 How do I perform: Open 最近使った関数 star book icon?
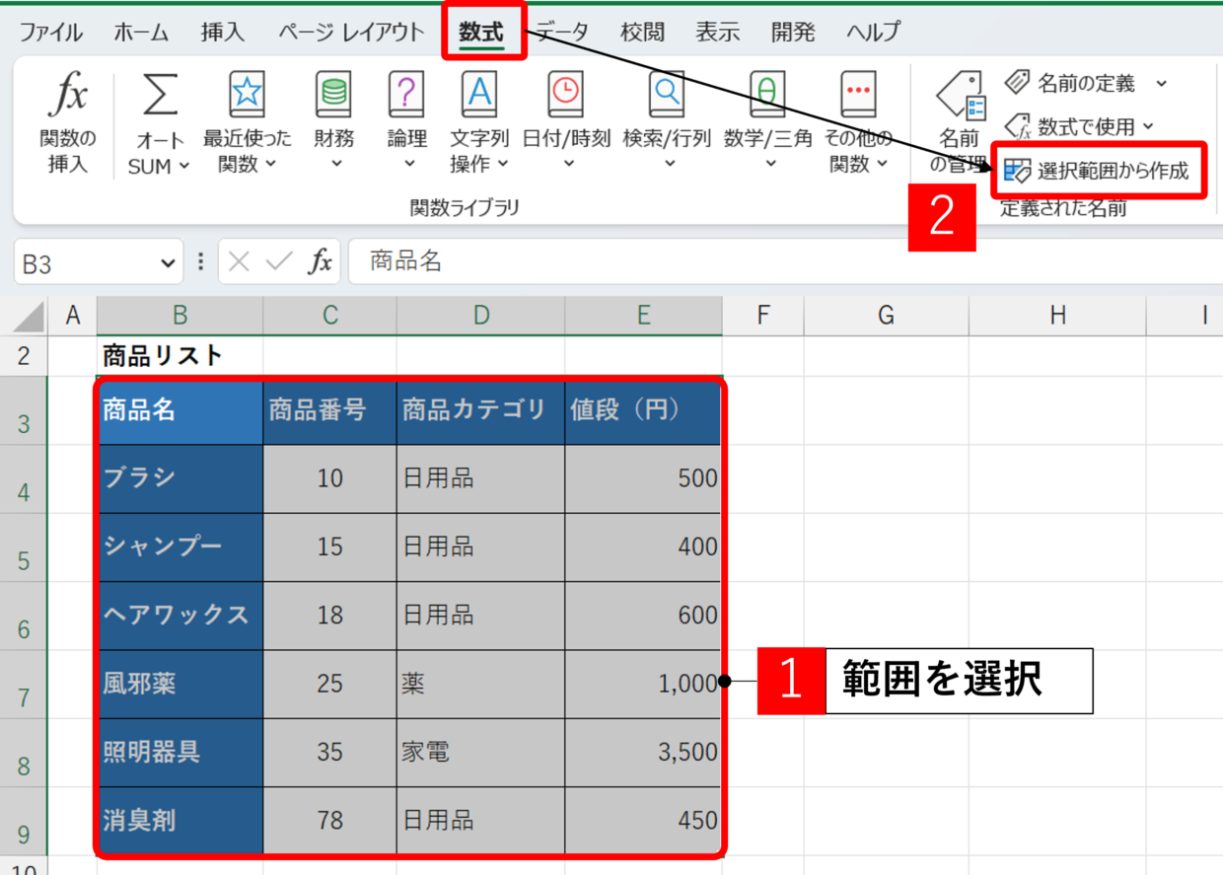(x=247, y=95)
